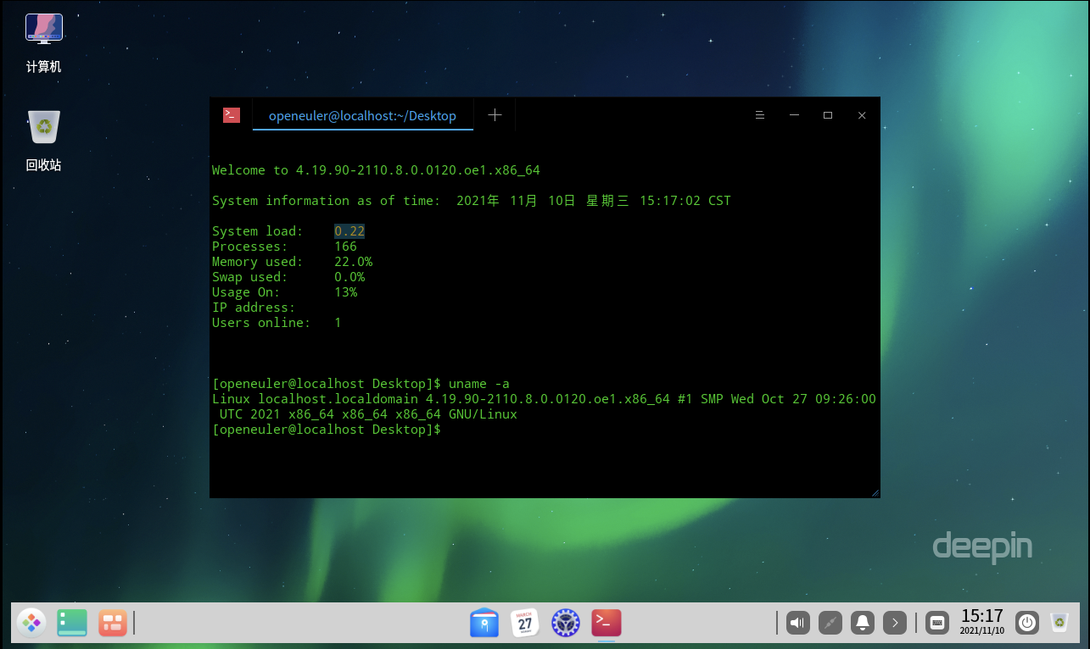Image resolution: width=1090 pixels, height=649 pixels.
Task: Open the calendar app showing 27
Action: (x=525, y=623)
